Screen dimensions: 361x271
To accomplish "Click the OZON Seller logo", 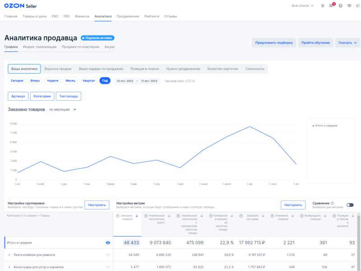I will (x=21, y=6).
